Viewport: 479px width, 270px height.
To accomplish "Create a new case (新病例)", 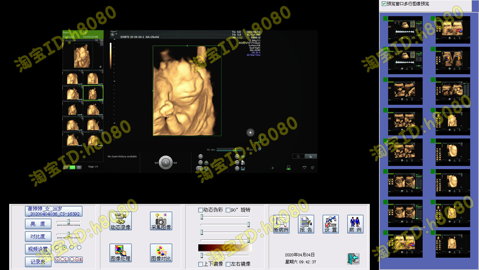I will coord(281,224).
